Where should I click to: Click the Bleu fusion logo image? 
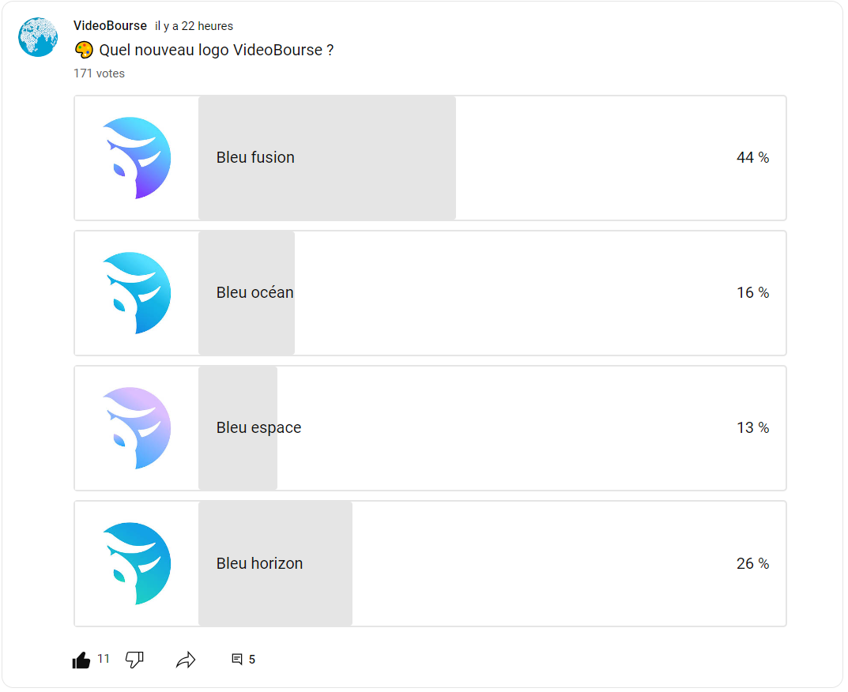(x=137, y=158)
